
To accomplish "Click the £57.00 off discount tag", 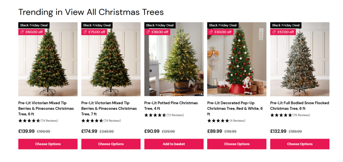I will coord(283,32).
